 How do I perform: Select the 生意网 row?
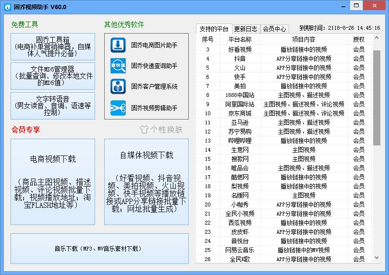click(x=284, y=150)
